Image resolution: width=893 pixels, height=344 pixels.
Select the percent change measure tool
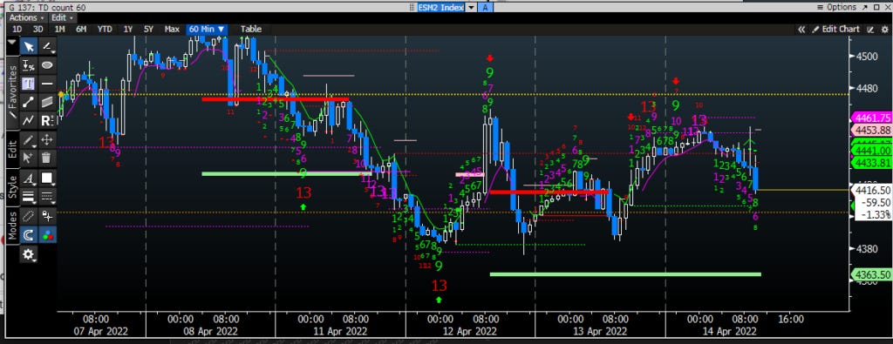coord(29,64)
